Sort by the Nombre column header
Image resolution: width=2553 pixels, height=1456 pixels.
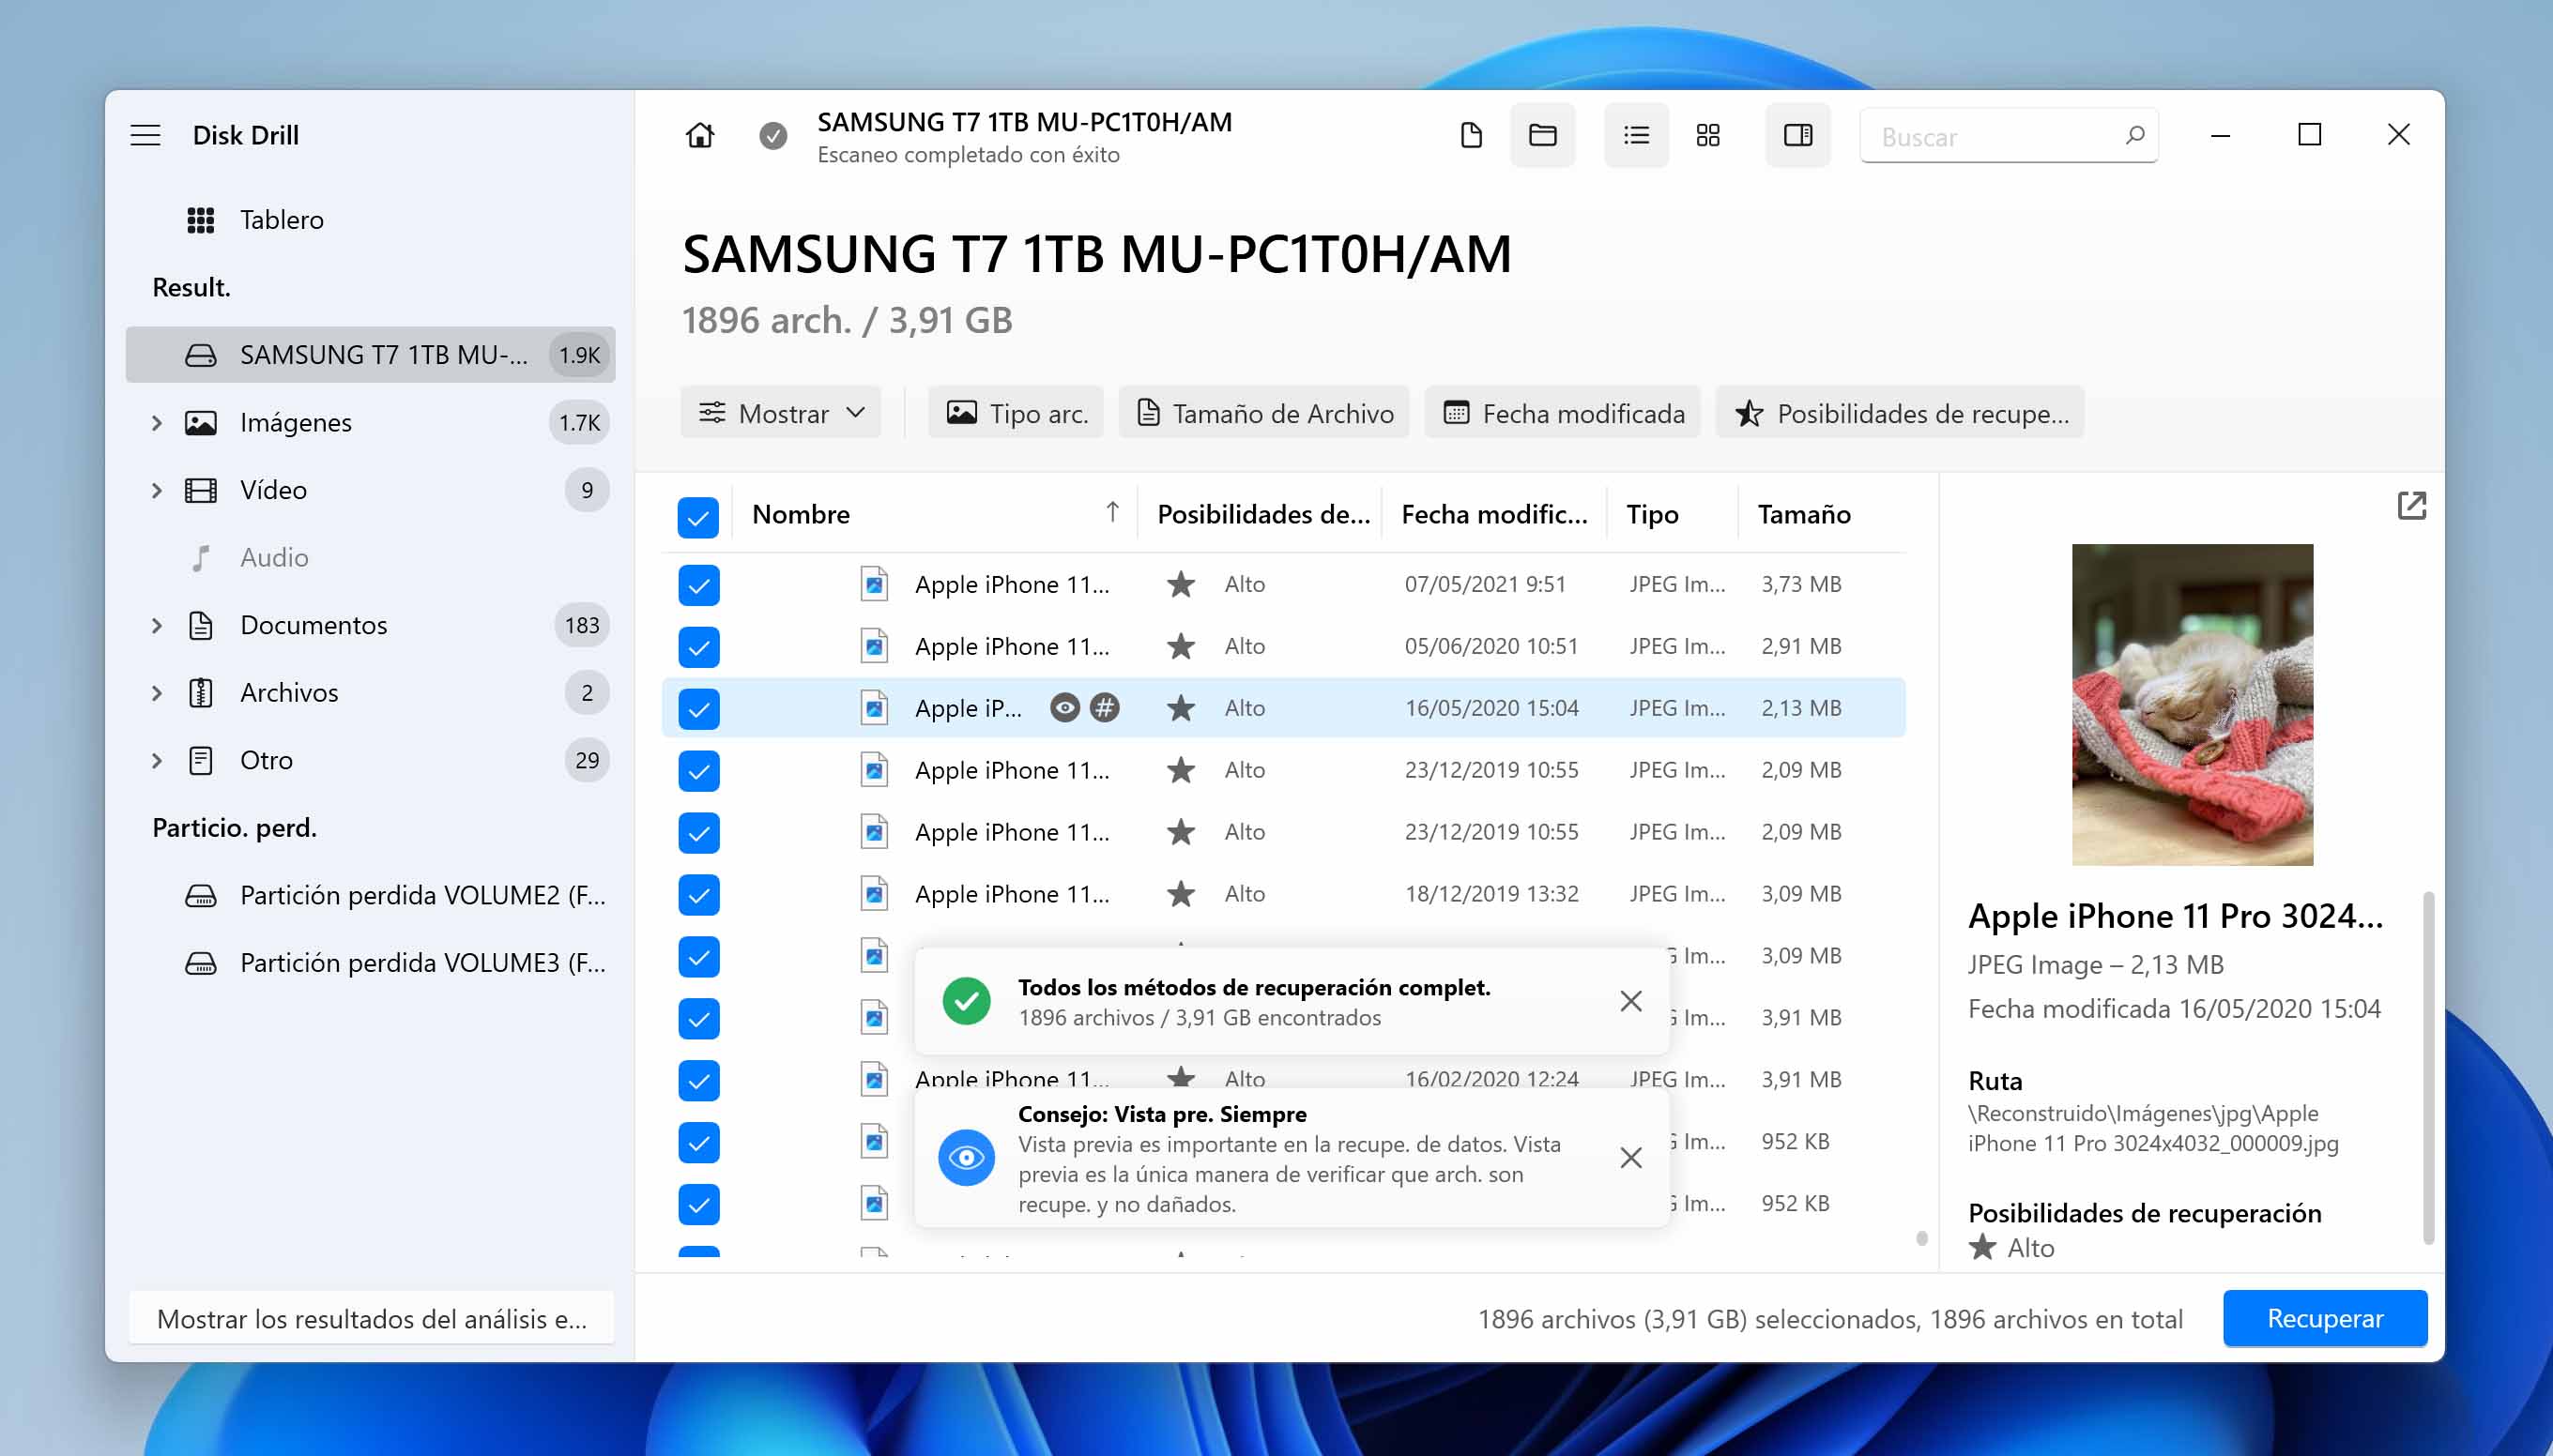(936, 514)
